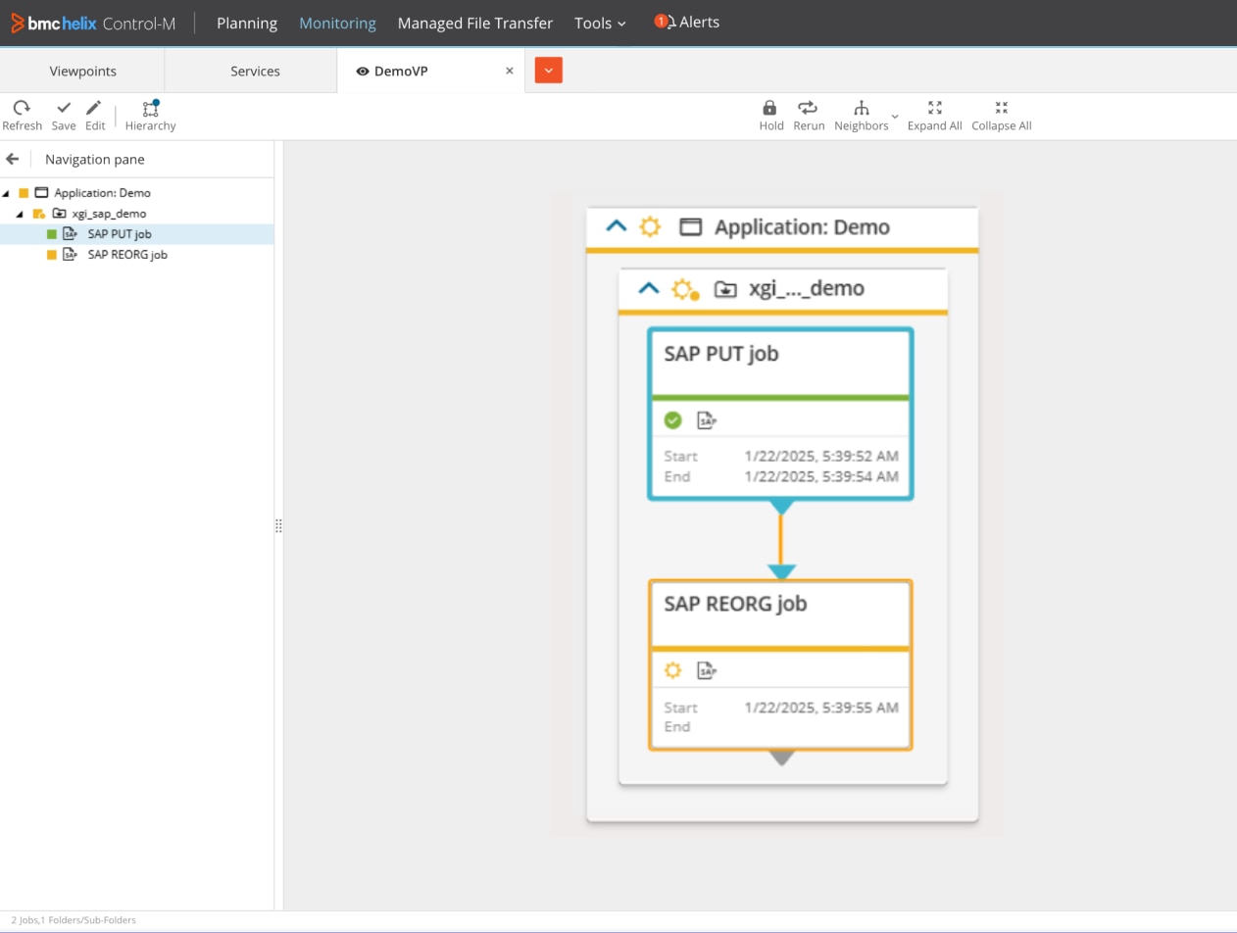Viewport: 1237px width, 933px height.
Task: Open the Neighbors dropdown arrow
Action: tap(895, 117)
